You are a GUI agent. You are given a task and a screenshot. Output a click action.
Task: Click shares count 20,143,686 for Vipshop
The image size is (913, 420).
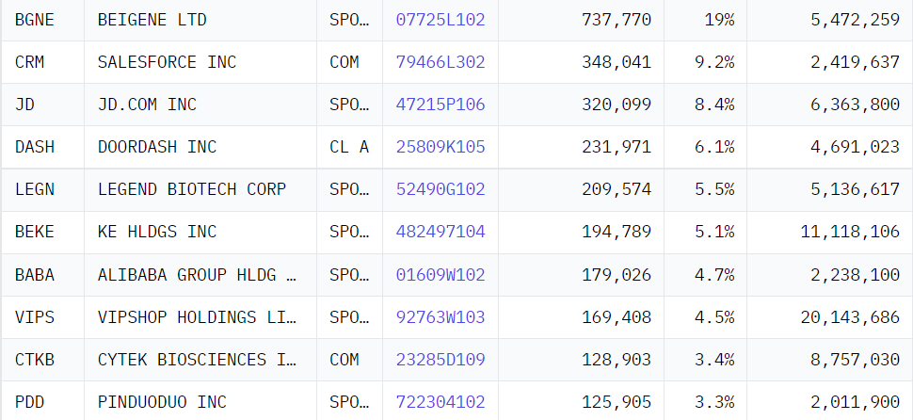pos(850,317)
